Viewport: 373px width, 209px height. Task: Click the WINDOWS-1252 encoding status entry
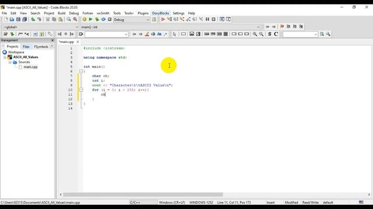201,203
